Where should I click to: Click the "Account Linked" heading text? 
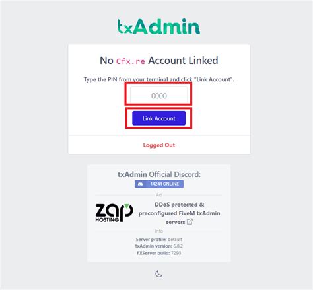[x=183, y=61]
